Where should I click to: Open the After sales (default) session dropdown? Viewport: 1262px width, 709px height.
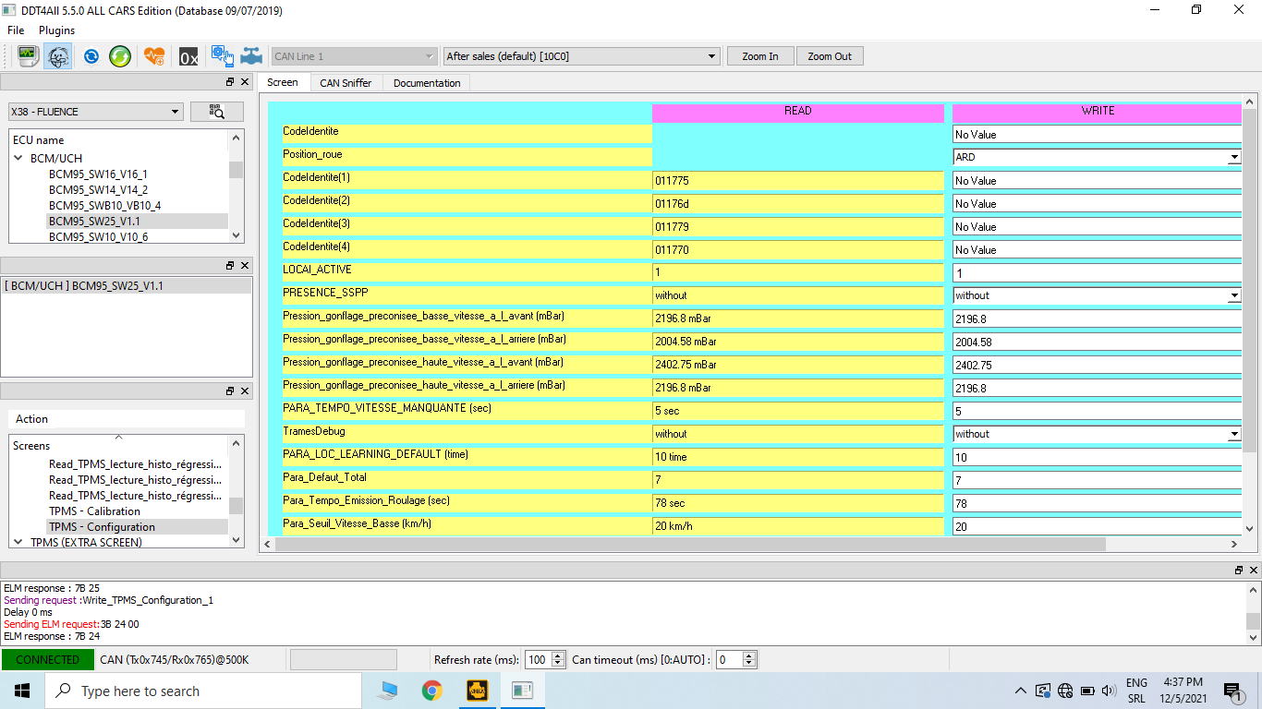click(x=581, y=56)
